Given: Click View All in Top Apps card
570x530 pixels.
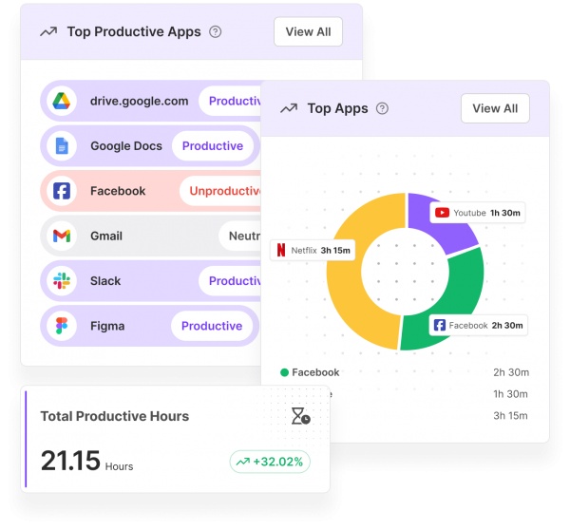Looking at the screenshot, I should click(x=495, y=108).
